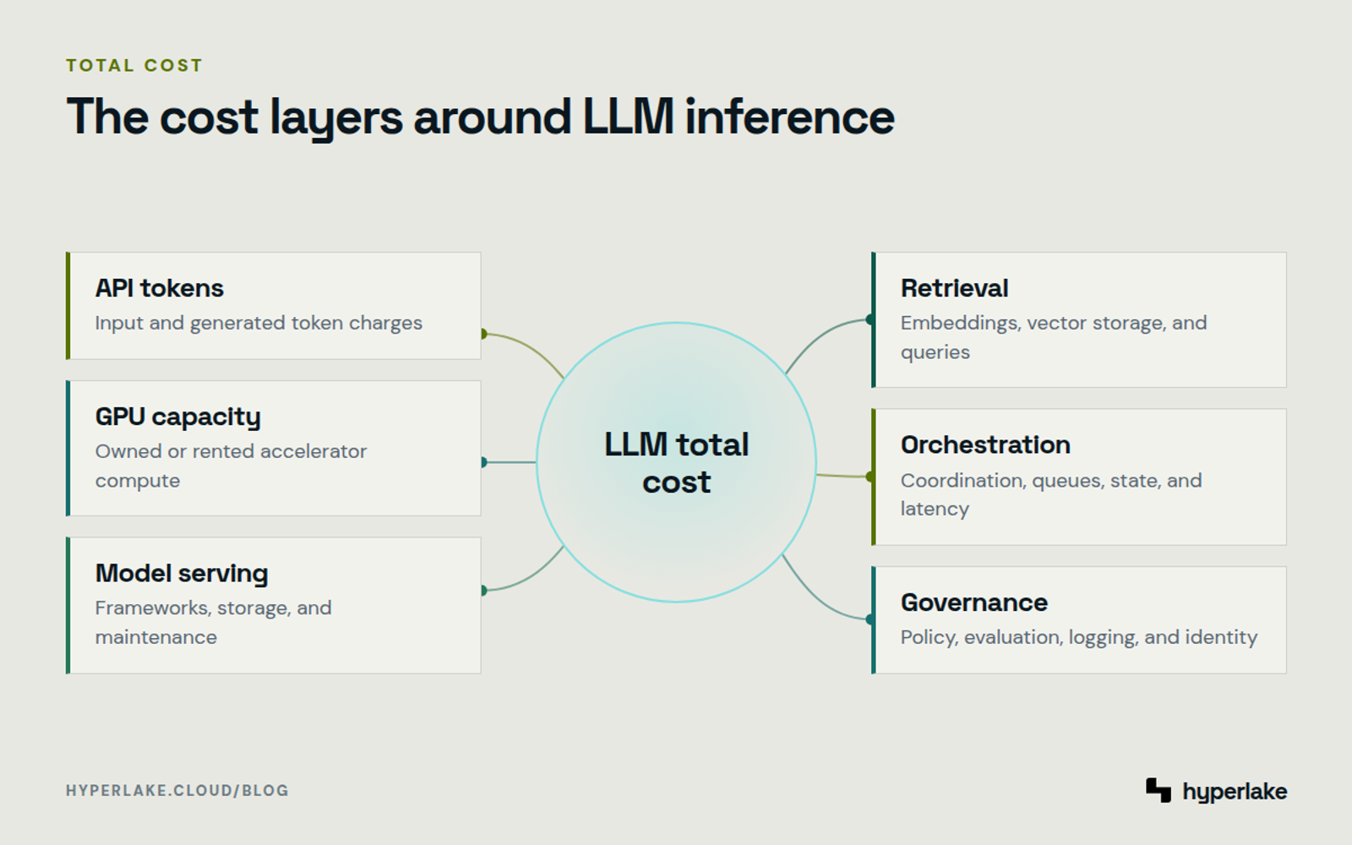Viewport: 1352px width, 845px height.
Task: Click 'Policy, evaluation, logging, and identity' text
Action: click(1079, 637)
